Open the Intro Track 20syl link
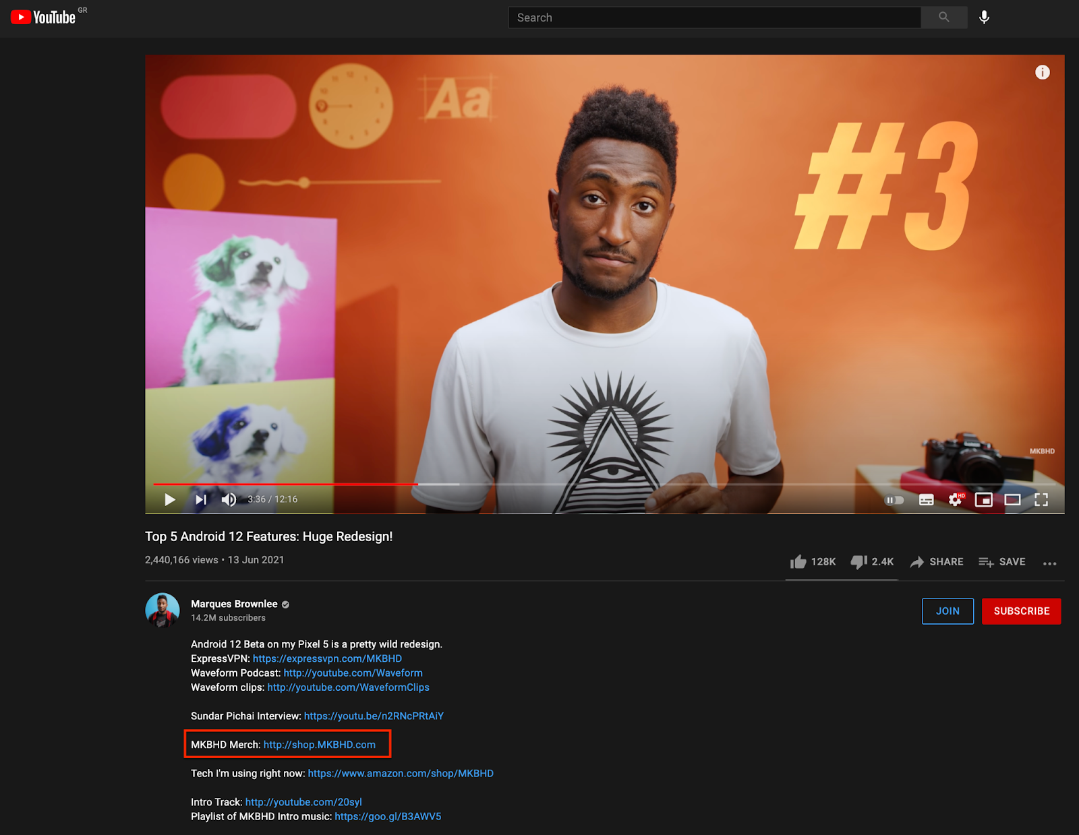1079x835 pixels. point(303,802)
